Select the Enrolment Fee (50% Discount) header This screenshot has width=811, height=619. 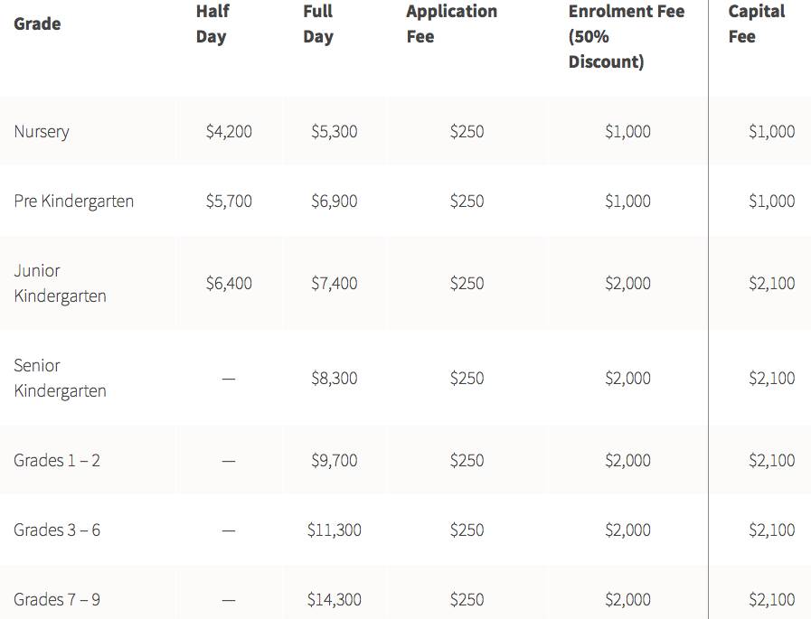click(626, 37)
